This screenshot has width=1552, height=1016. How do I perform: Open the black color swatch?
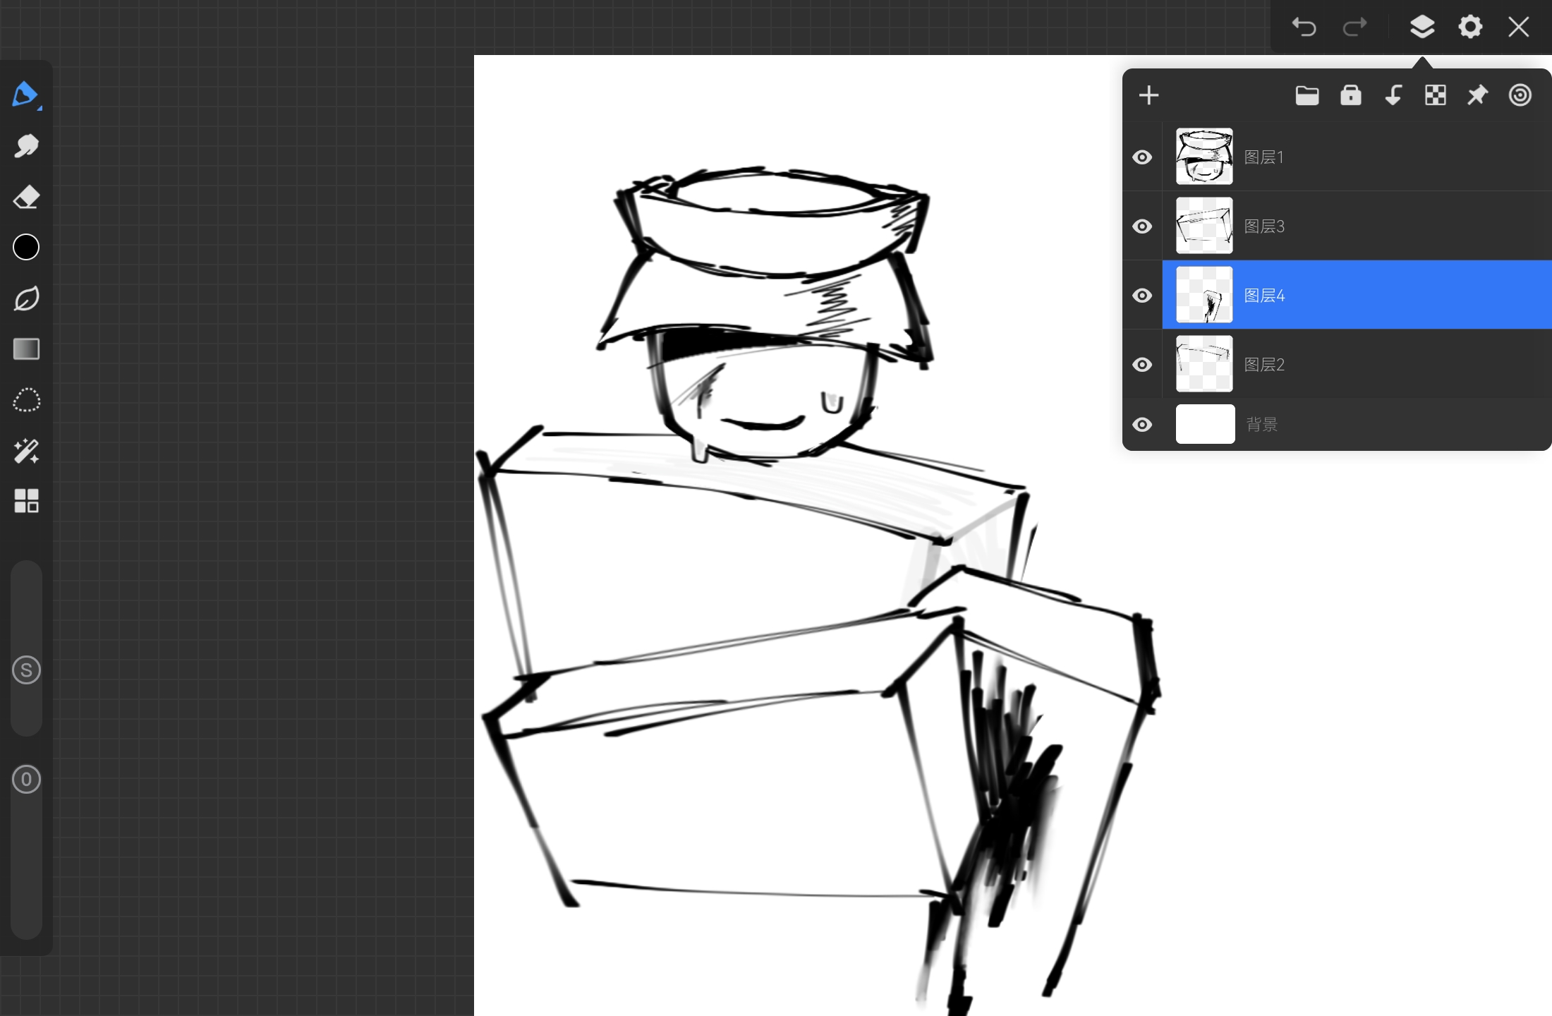[x=26, y=248]
